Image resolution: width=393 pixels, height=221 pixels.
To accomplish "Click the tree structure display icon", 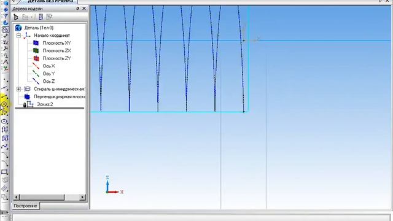I will [16, 17].
